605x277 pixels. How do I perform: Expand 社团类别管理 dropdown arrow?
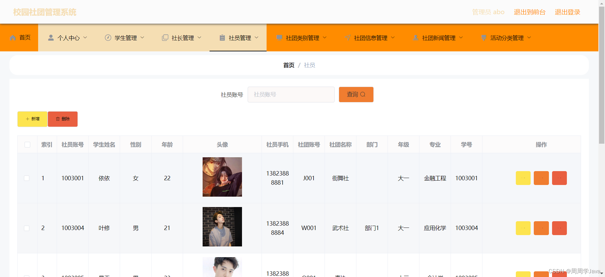[325, 38]
